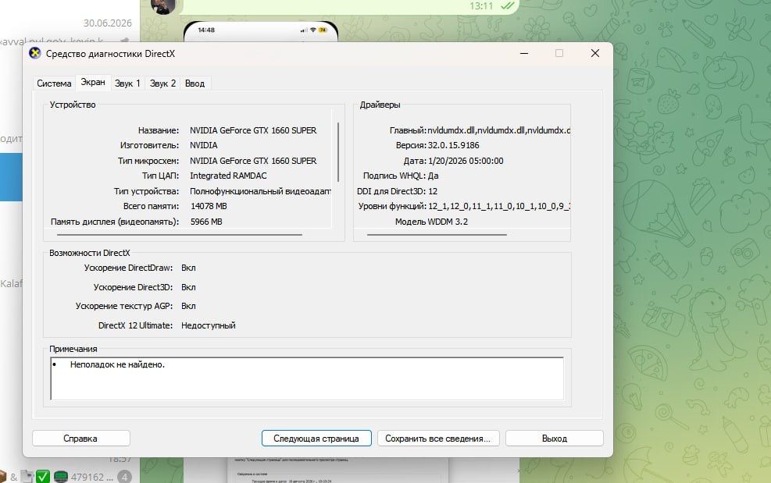Click the device name NVIDIA GeForce GTX 1660 SUPER
Viewport: 771px width, 483px height.
(253, 130)
